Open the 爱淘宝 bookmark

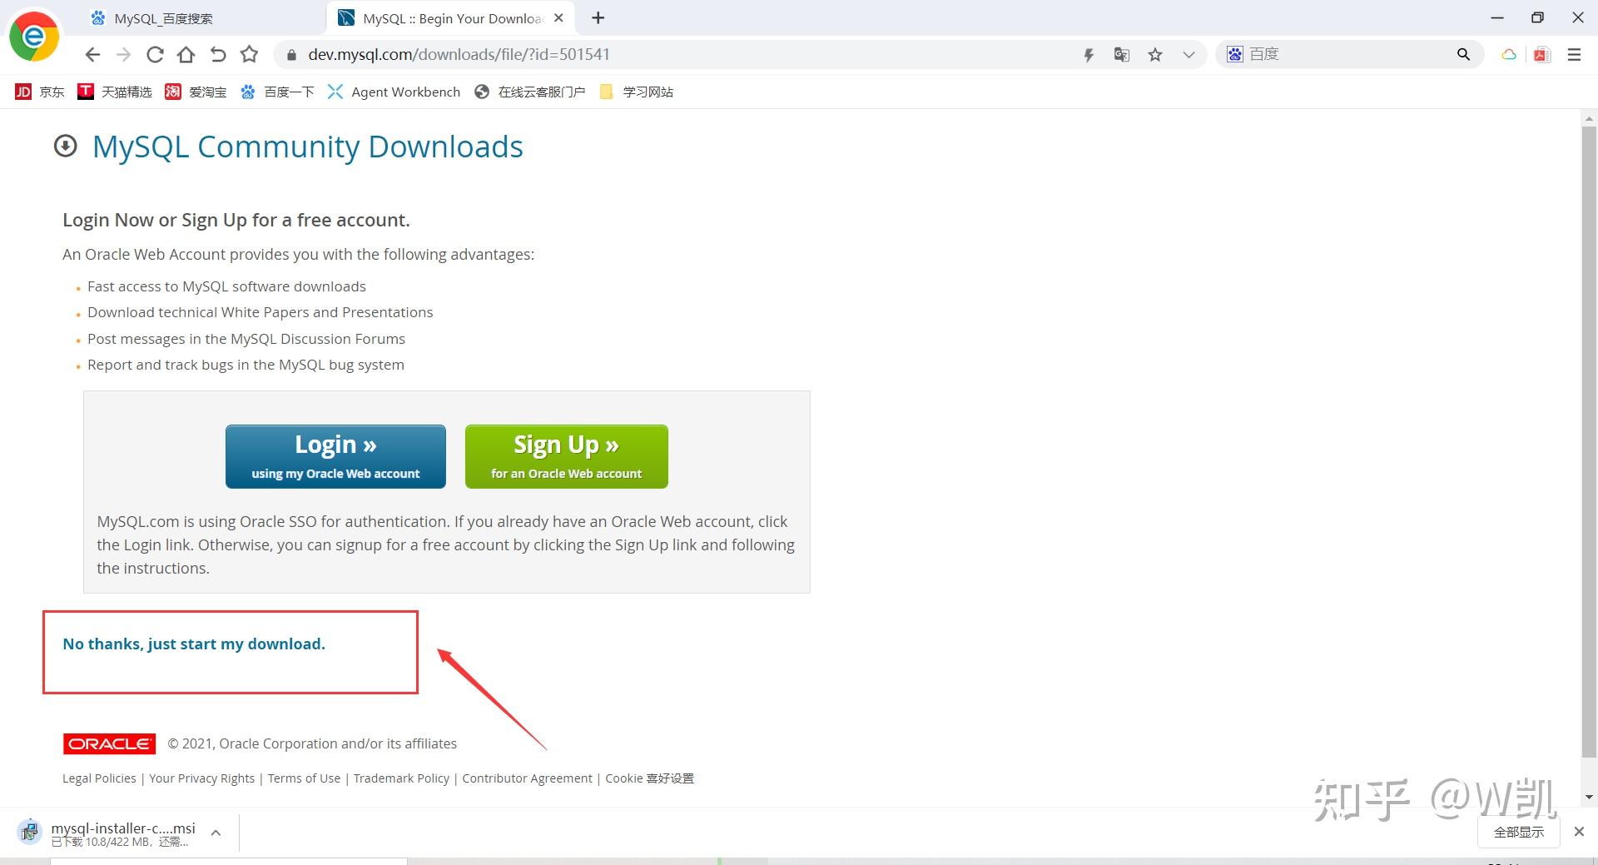coord(196,92)
